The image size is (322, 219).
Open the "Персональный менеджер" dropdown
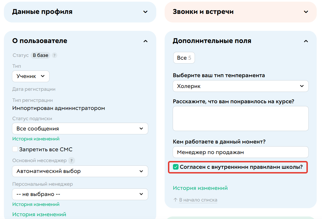pyautogui.click(x=80, y=194)
